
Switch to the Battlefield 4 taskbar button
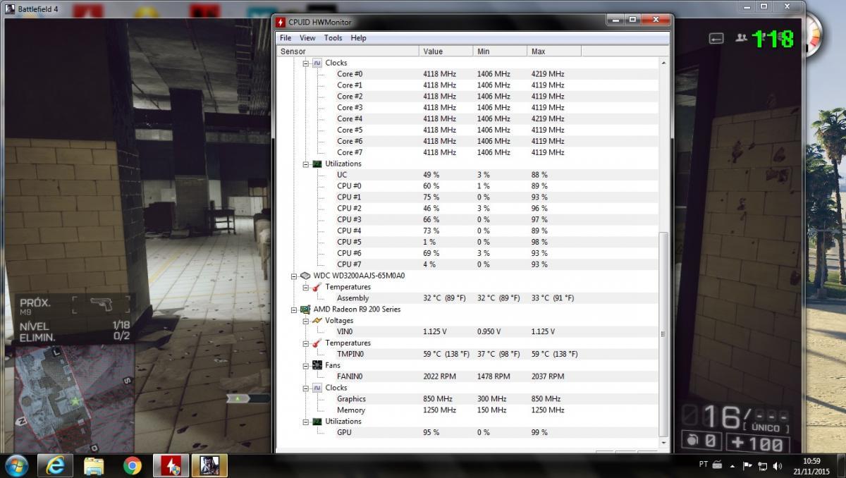209,465
